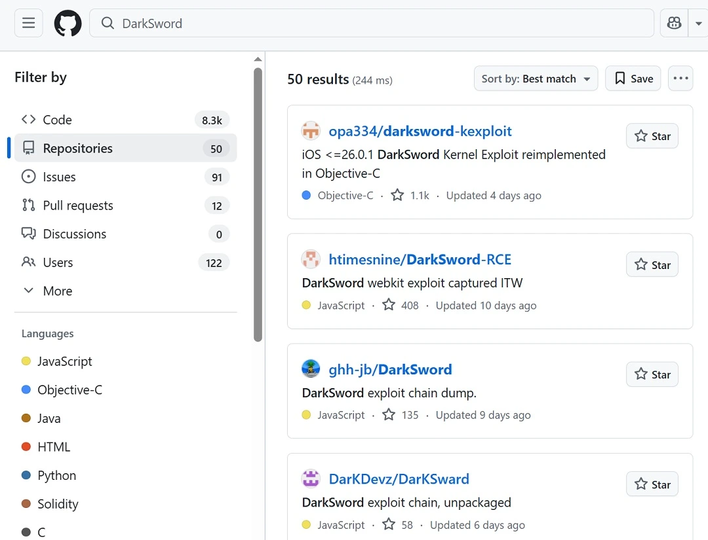Open the GitHub home page via the logo
Viewport: 708px width, 540px height.
(x=68, y=22)
